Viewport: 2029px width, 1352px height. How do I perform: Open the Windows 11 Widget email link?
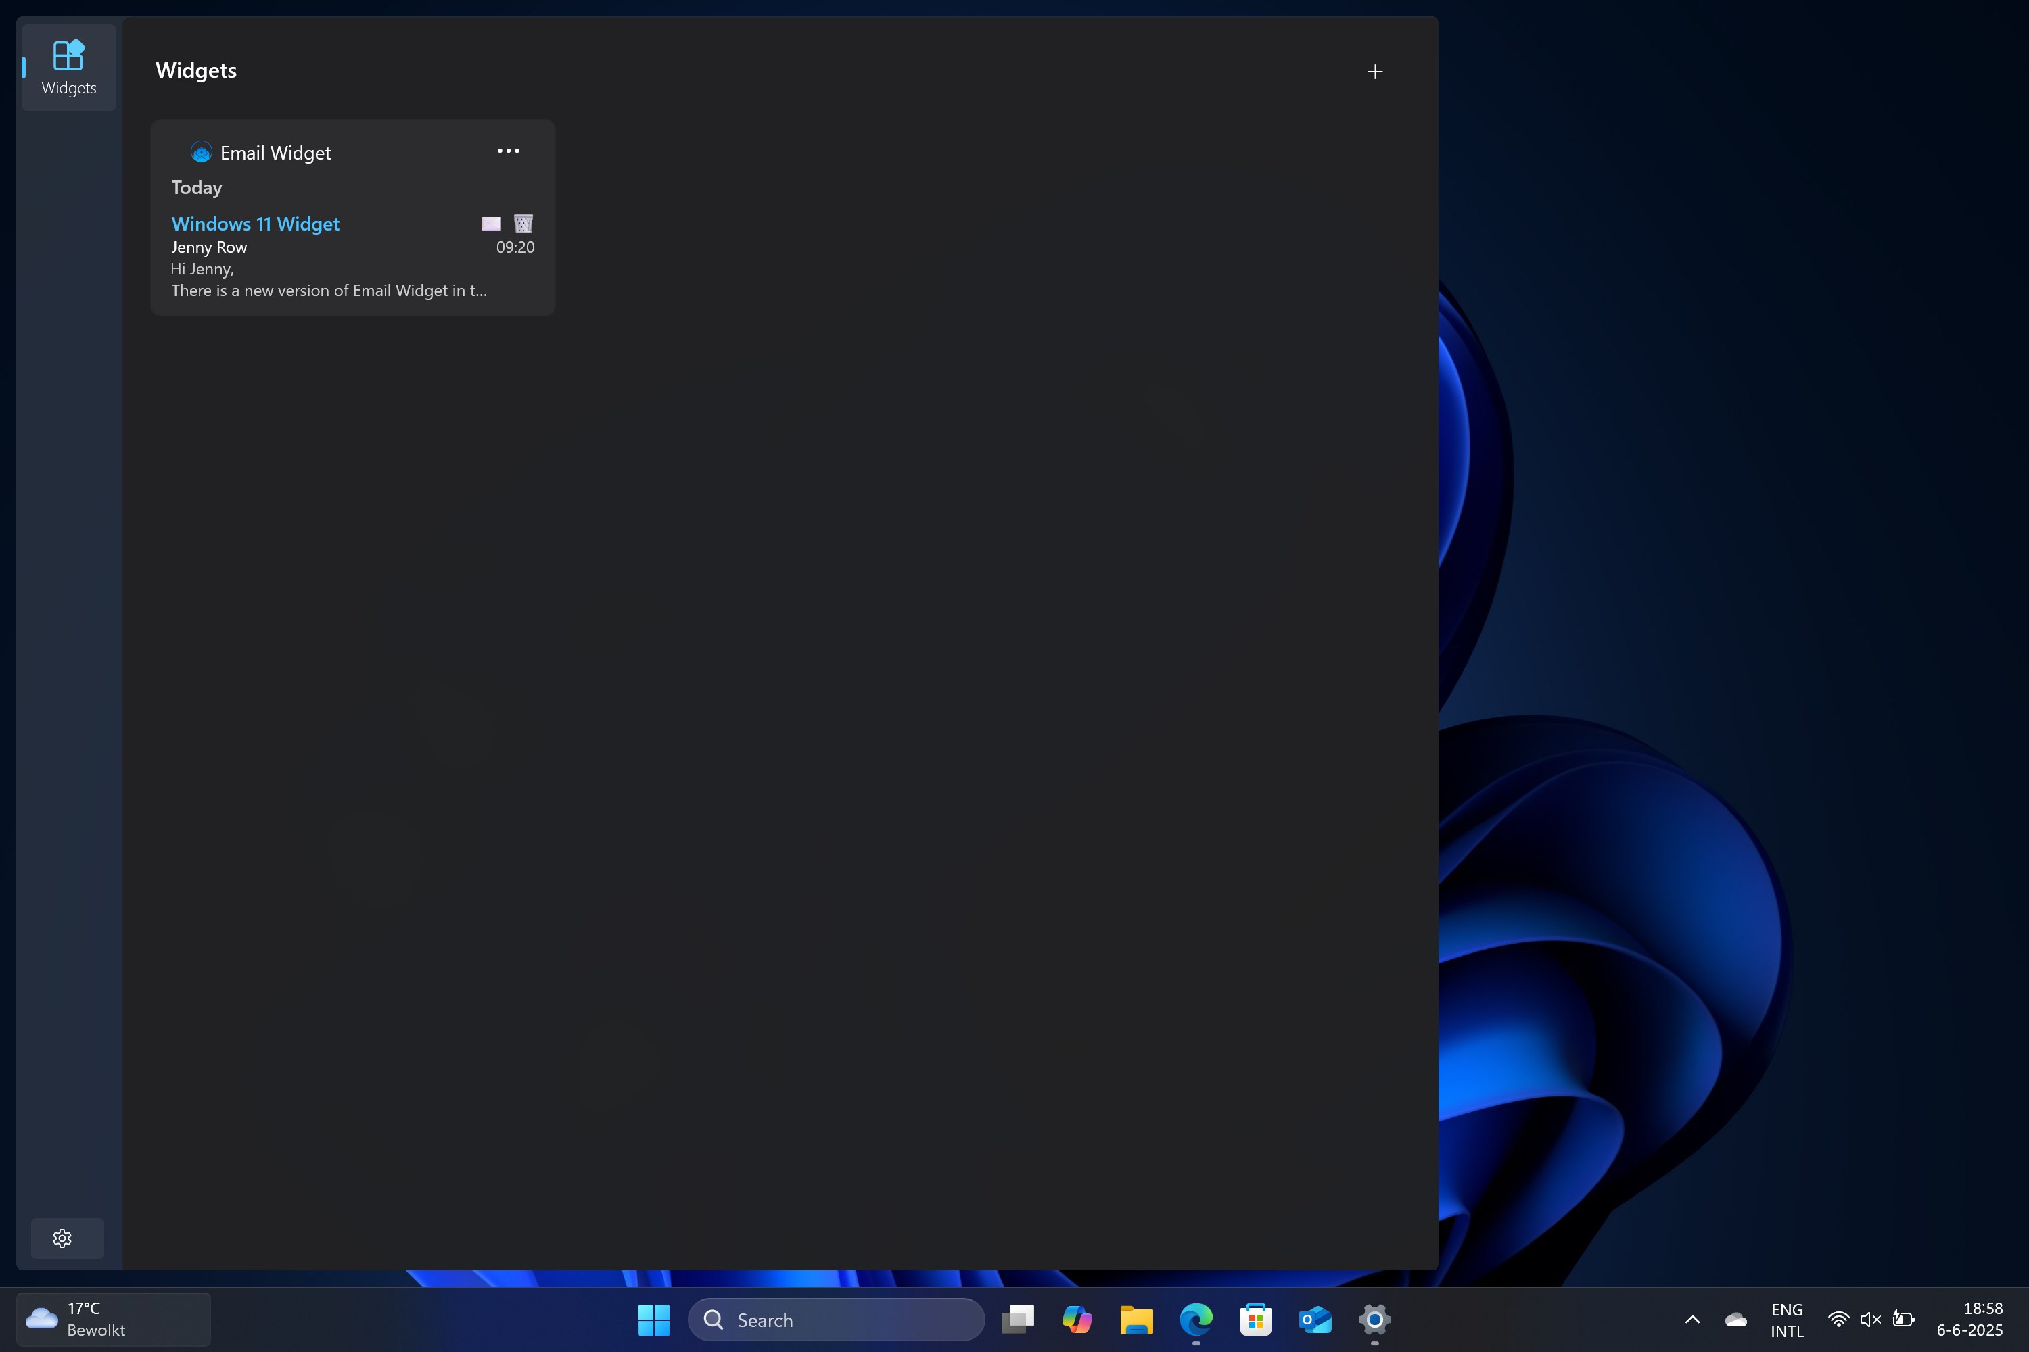[x=256, y=224]
